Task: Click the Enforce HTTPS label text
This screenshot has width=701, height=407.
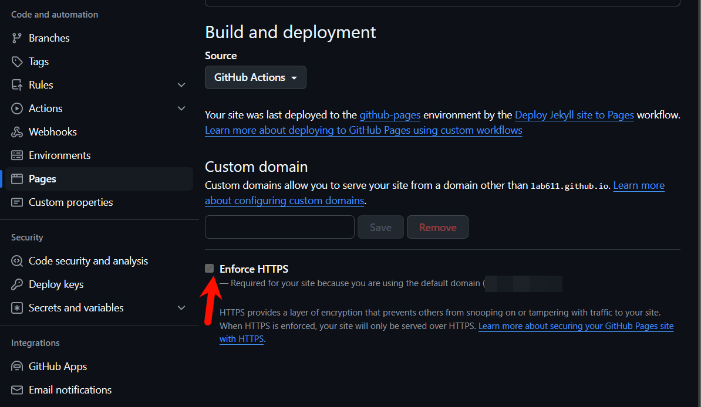Action: [254, 269]
